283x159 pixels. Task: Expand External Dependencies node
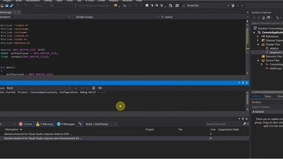[x=258, y=40]
